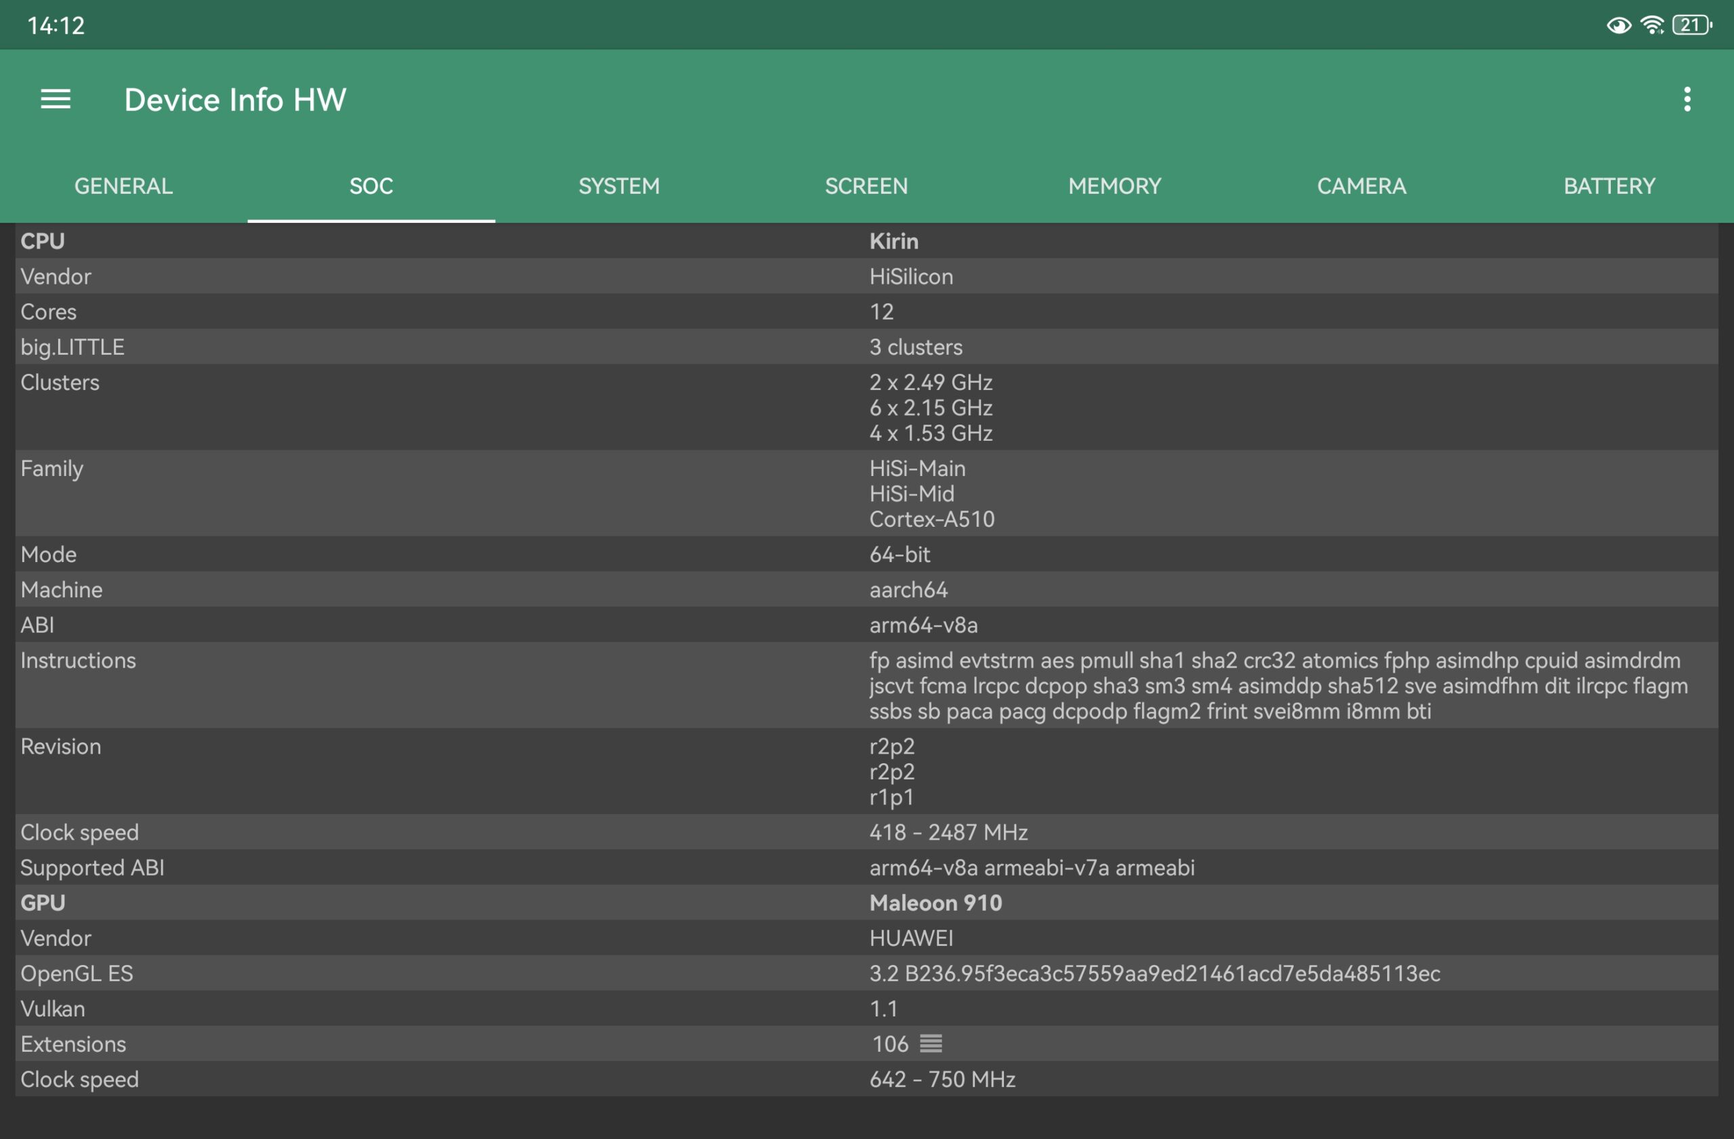The width and height of the screenshot is (1734, 1139).
Task: Tap the 4 x 1.53 GHz cluster line
Action: [x=931, y=433]
